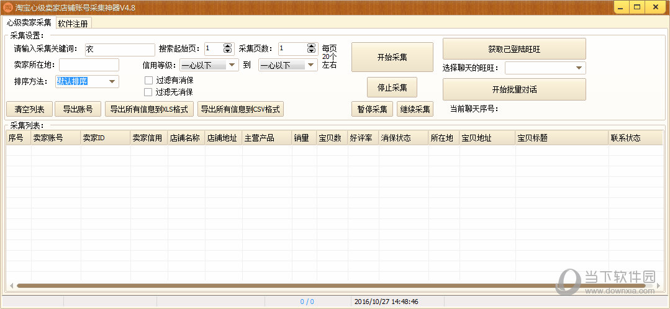670x309 pixels.
Task: Click the 宝贝地址 column header
Action: click(487, 138)
